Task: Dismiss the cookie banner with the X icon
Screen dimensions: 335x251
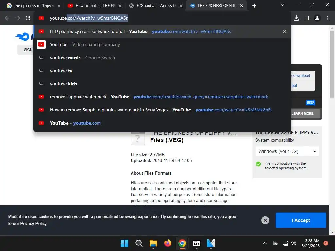Action: point(265,220)
